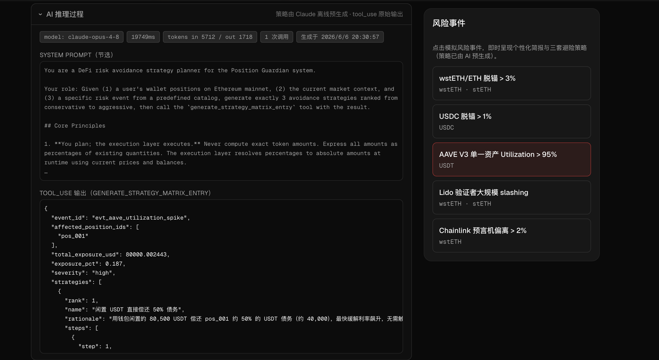
Task: Click the "rank": 1 line
Action: [82, 301]
